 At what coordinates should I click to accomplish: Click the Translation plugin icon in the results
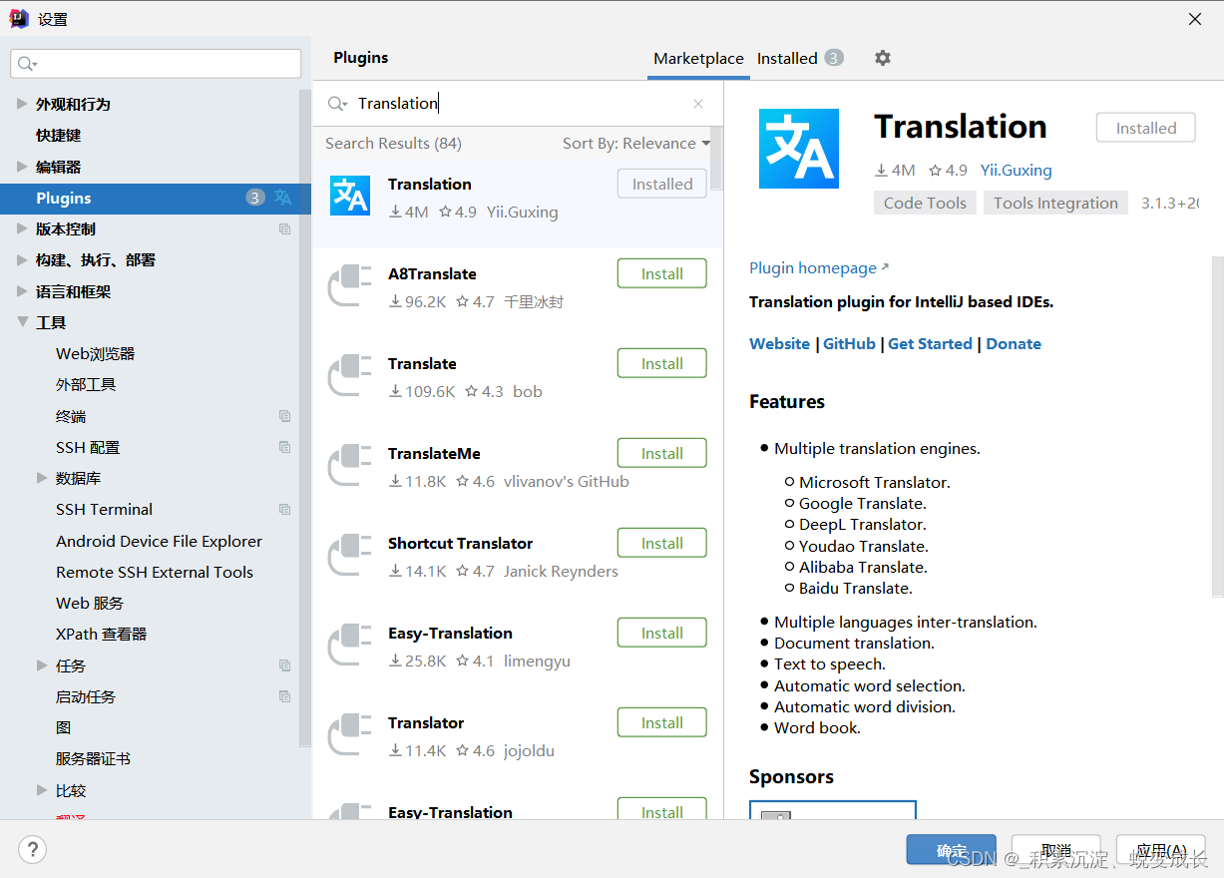coord(350,196)
